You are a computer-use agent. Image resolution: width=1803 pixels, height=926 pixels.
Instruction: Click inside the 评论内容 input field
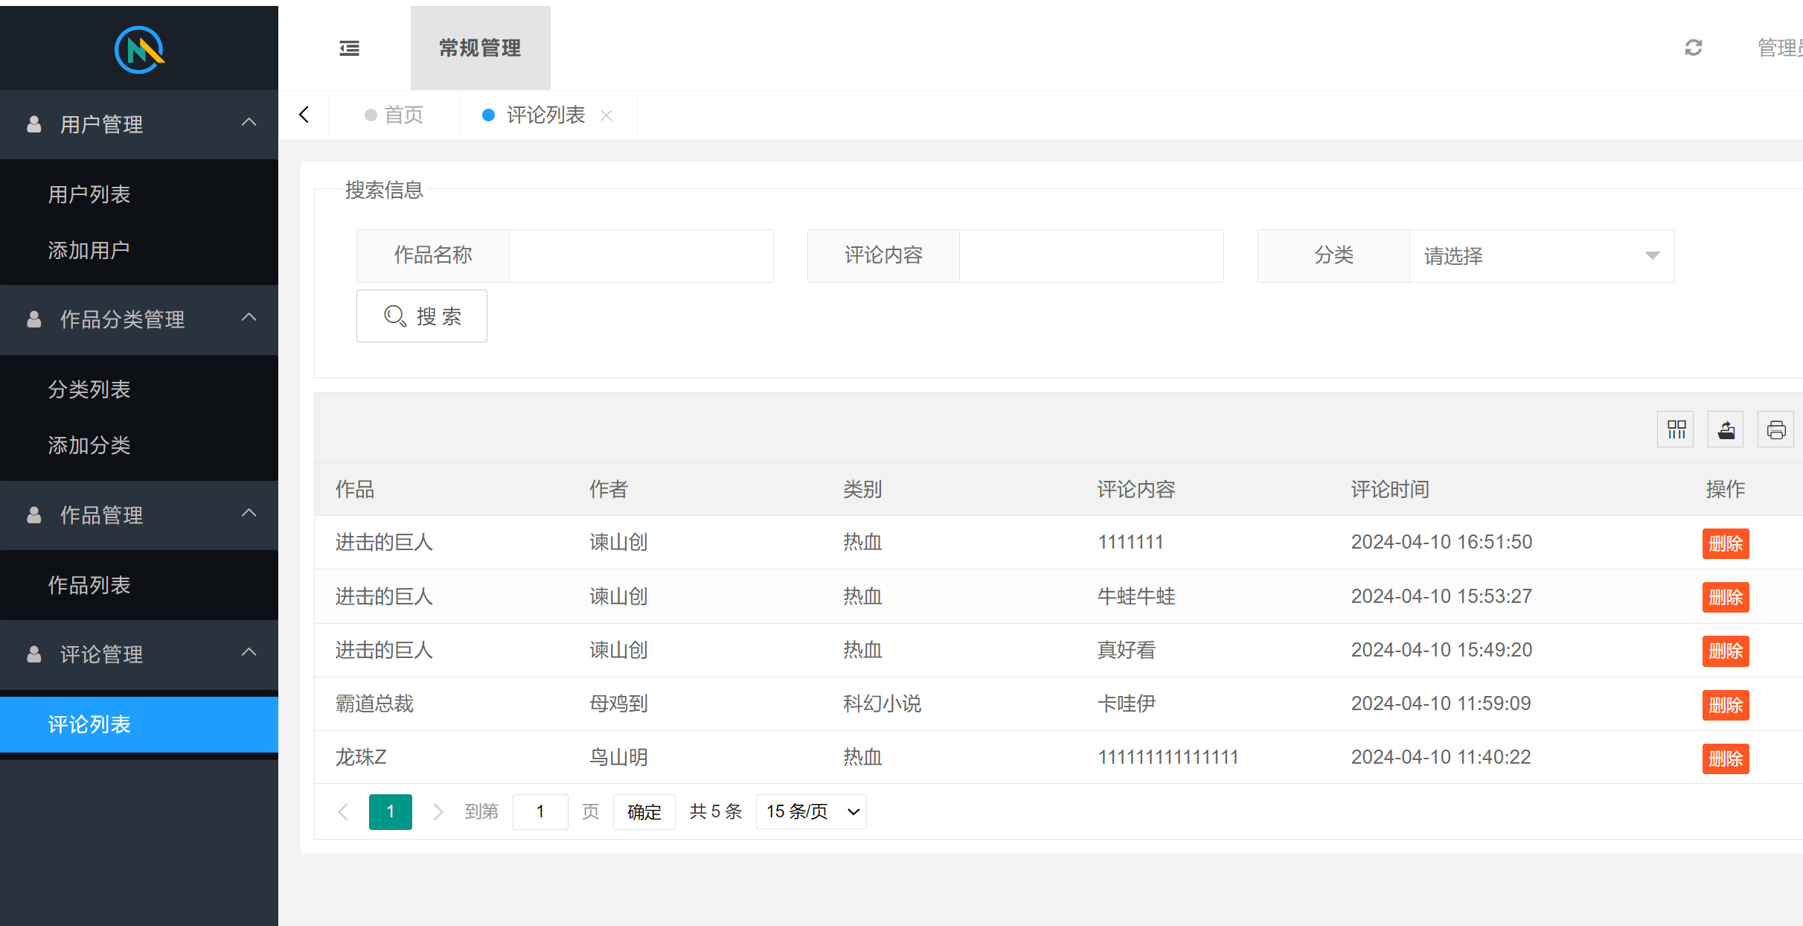(1090, 255)
